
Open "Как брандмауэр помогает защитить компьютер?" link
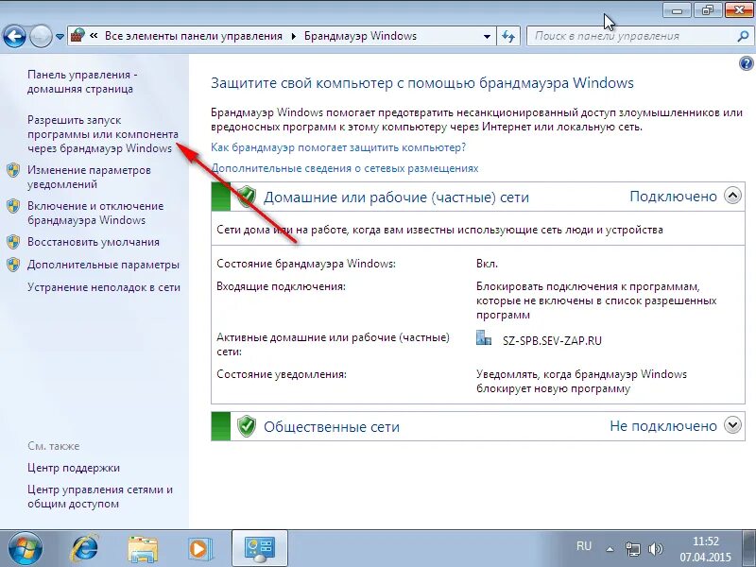pyautogui.click(x=338, y=147)
